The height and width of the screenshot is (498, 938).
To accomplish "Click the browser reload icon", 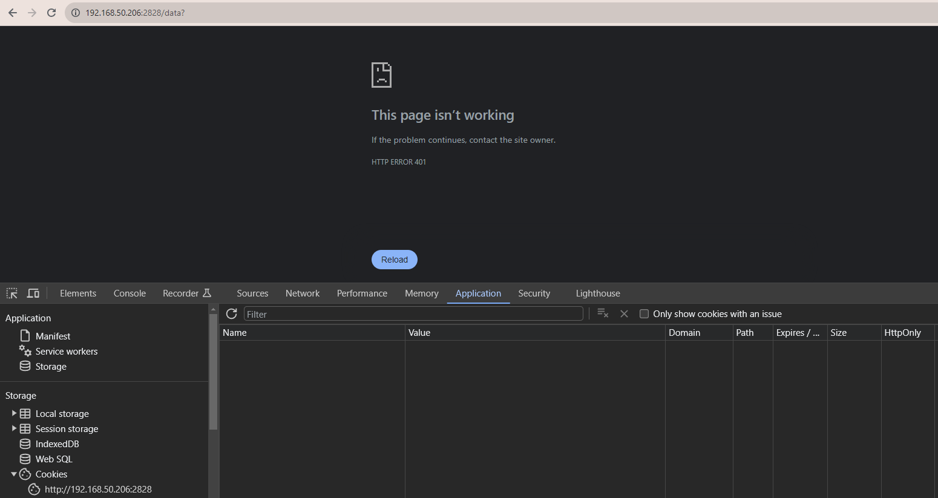I will [x=51, y=13].
